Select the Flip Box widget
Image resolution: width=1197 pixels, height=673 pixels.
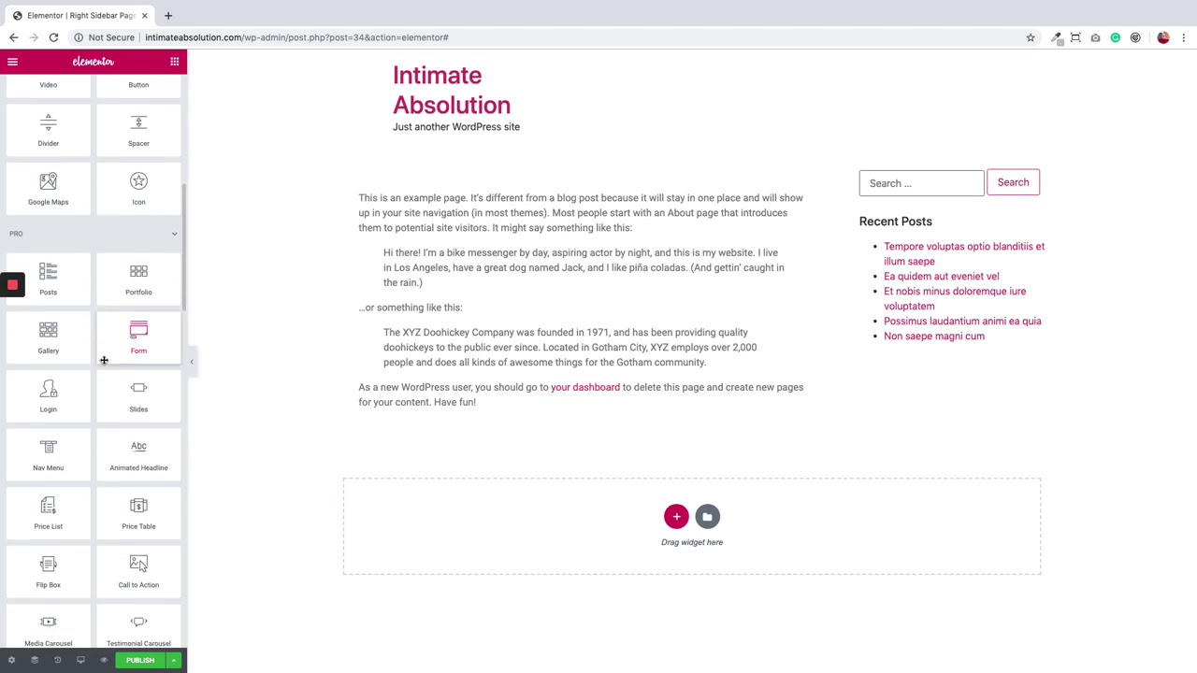click(x=48, y=571)
